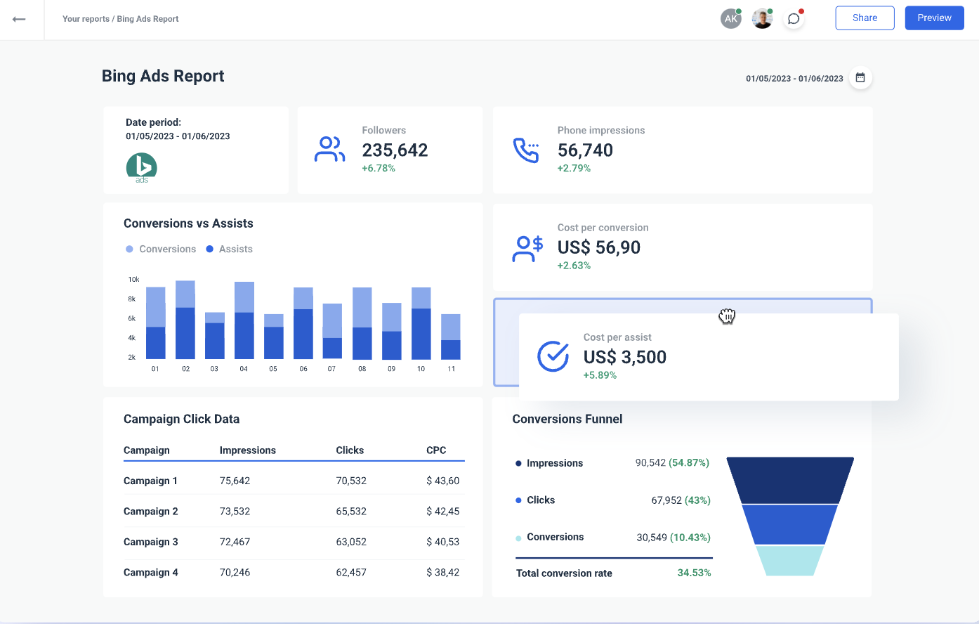The image size is (979, 624).
Task: Click the Followers people icon
Action: click(329, 150)
